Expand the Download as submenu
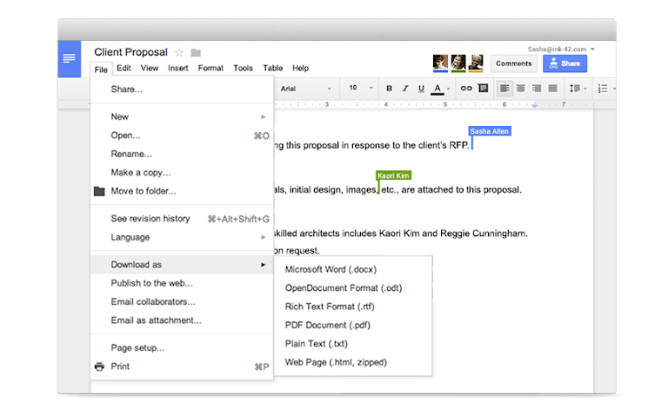Viewport: 668px width, 416px height. 182,265
